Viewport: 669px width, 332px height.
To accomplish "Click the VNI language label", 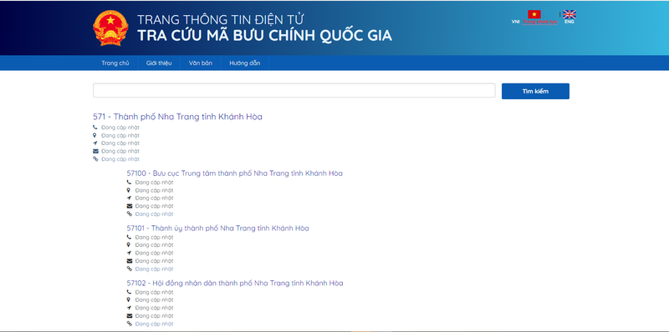I will 515,22.
